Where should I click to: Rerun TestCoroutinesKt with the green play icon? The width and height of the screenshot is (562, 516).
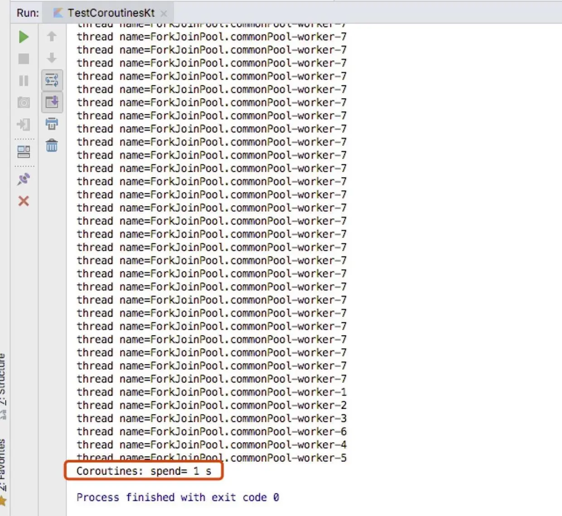click(x=24, y=37)
